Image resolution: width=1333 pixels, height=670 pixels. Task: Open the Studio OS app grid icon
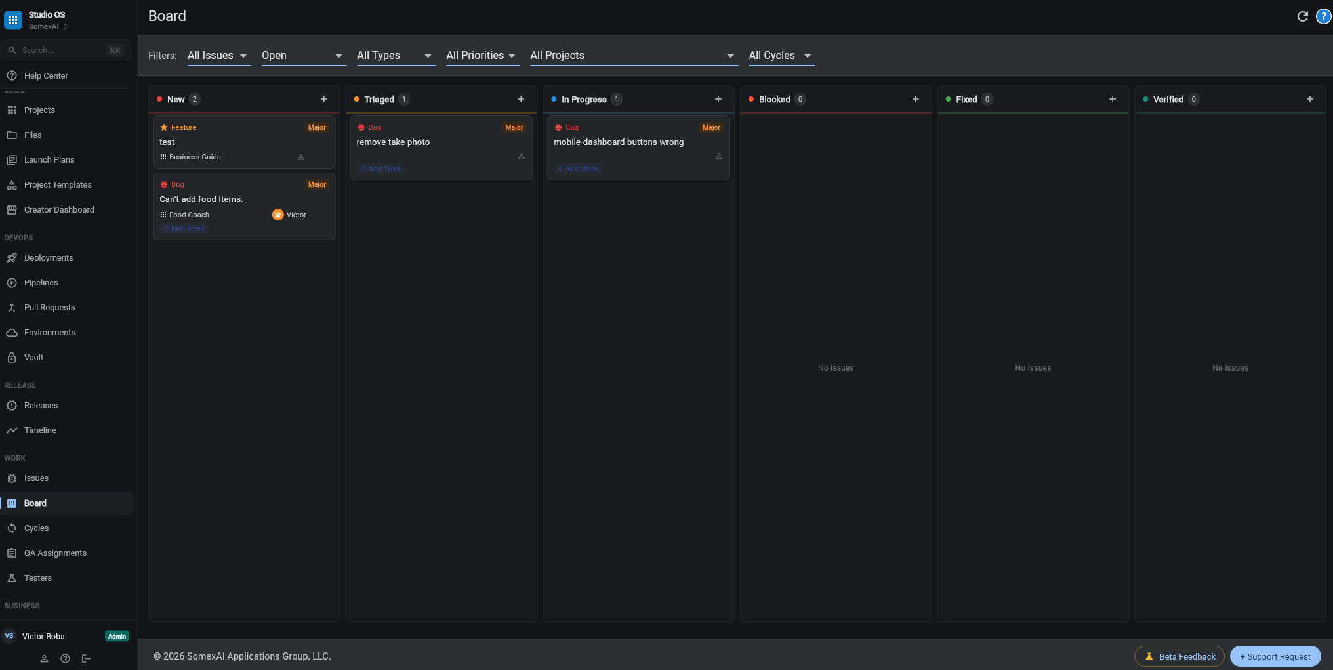click(x=12, y=20)
